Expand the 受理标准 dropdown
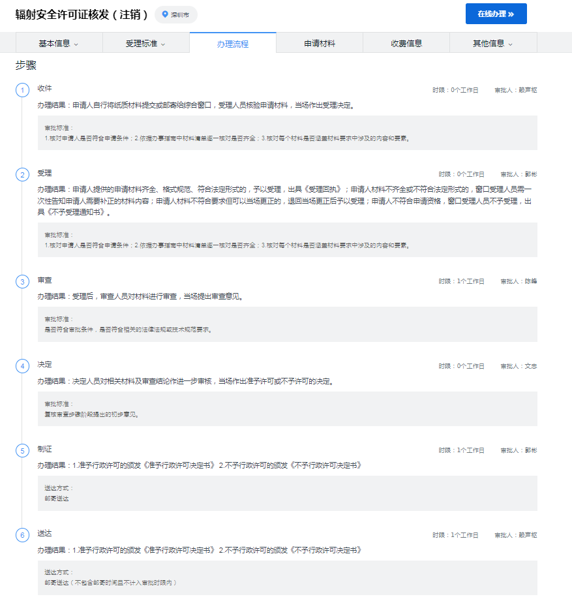This screenshot has height=601, width=572. (x=145, y=44)
